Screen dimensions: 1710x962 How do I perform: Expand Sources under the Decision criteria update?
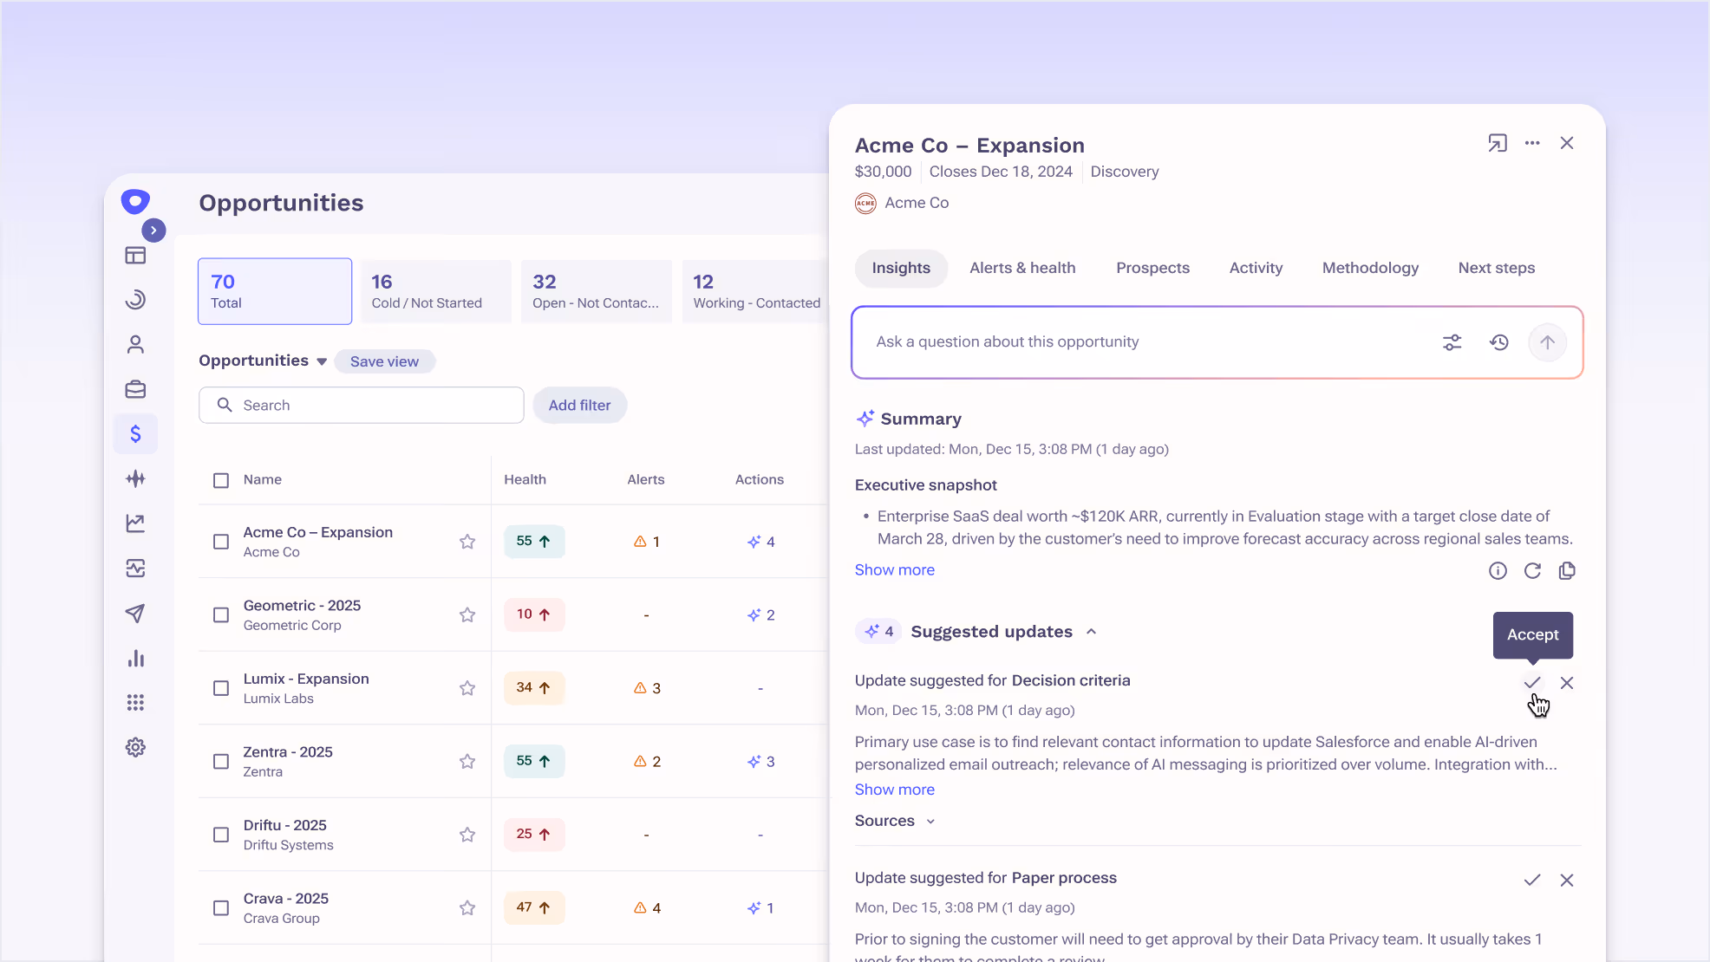pos(895,821)
